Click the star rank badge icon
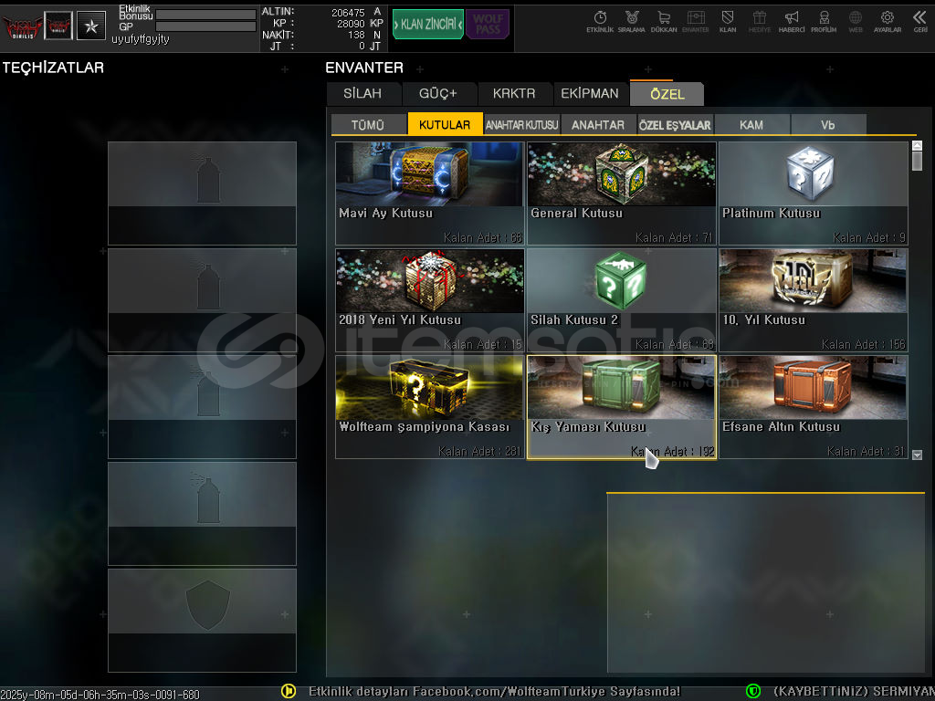The height and width of the screenshot is (701, 935). [91, 26]
